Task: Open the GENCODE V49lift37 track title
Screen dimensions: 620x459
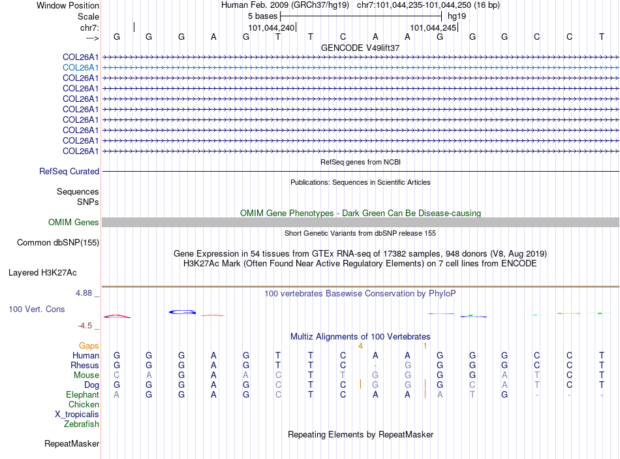Action: 360,48
